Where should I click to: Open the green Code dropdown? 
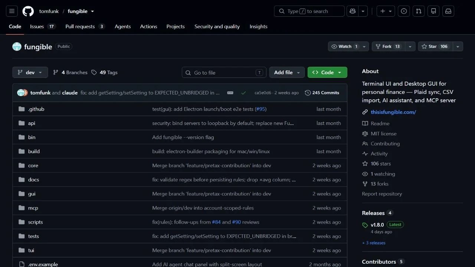(327, 72)
